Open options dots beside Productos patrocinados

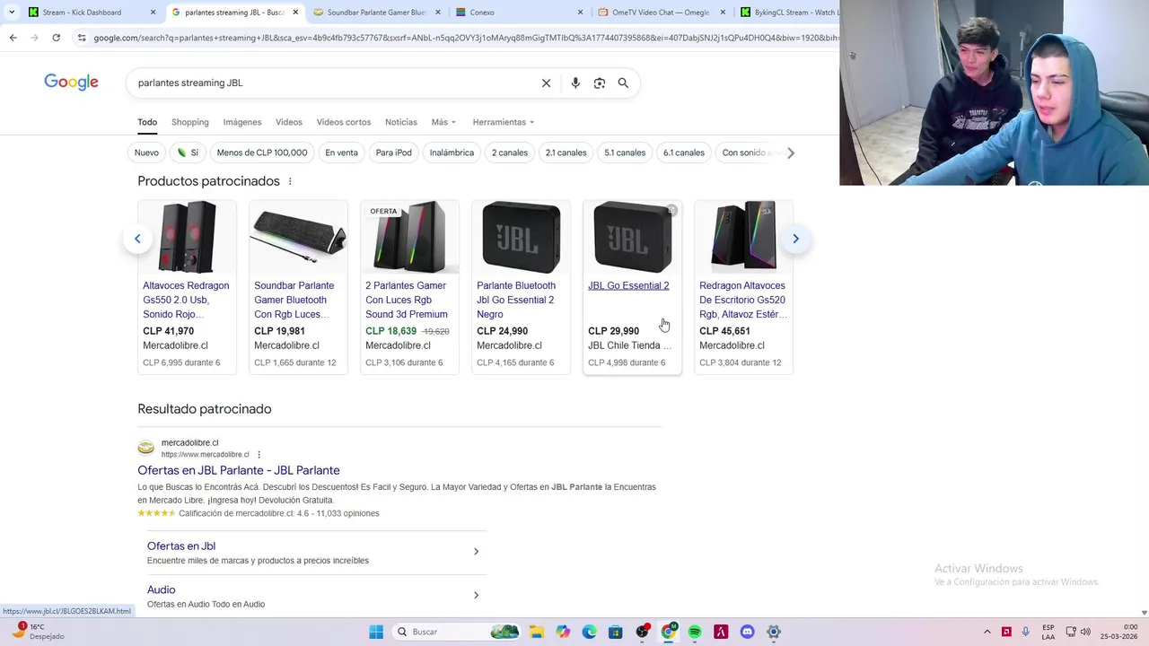pyautogui.click(x=290, y=181)
